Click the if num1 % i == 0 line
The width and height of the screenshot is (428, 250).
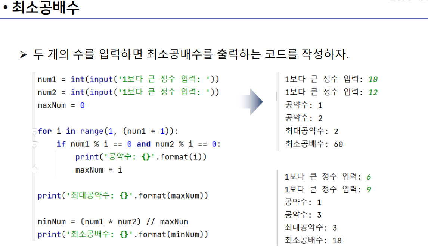[139, 144]
